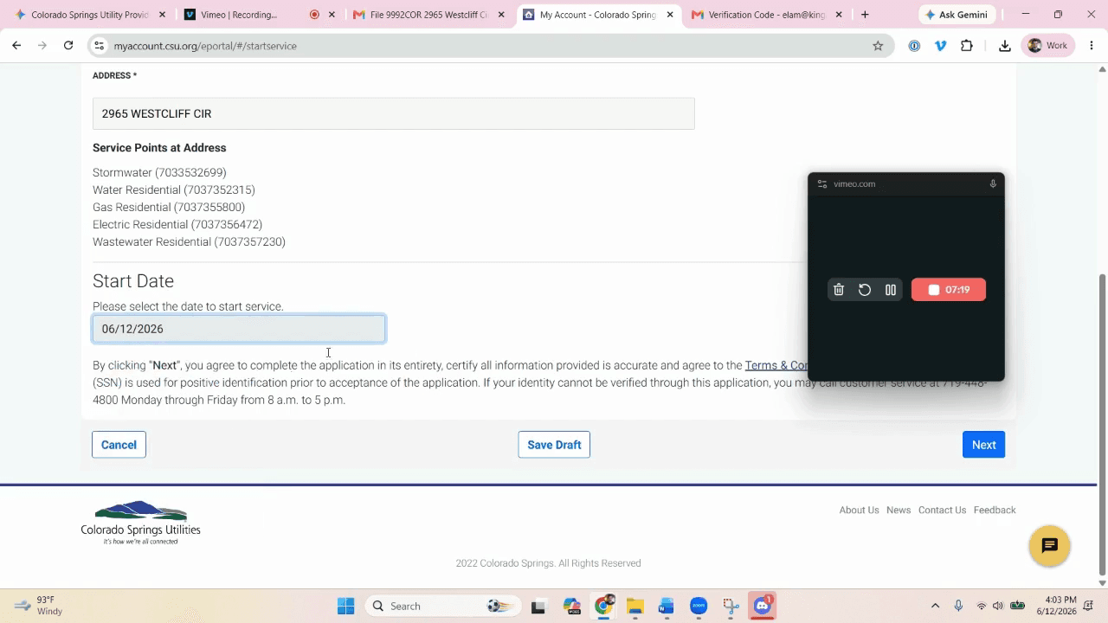Click the Cancel button

pyautogui.click(x=119, y=445)
